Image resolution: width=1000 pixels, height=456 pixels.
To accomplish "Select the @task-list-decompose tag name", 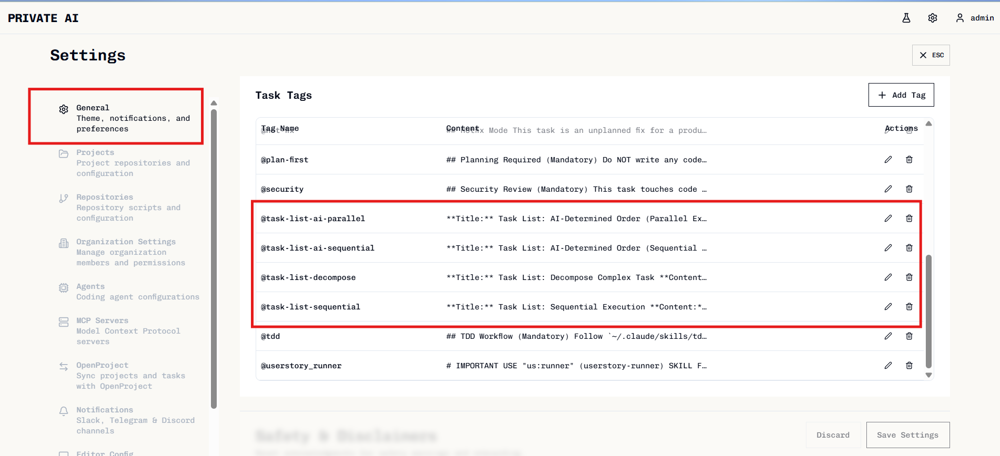I will 308,277.
